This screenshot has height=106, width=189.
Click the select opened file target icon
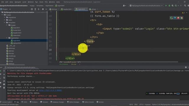(32, 9)
